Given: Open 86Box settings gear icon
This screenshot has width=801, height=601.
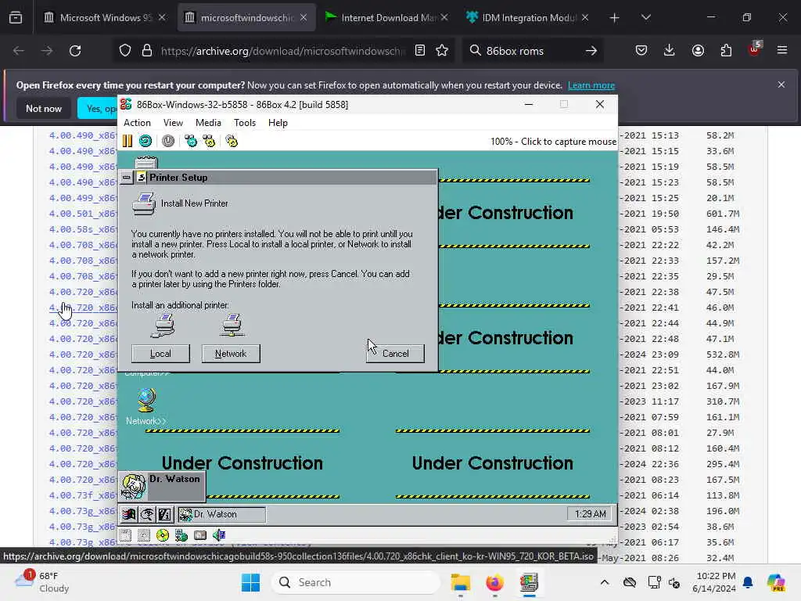Looking at the screenshot, I should click(232, 141).
